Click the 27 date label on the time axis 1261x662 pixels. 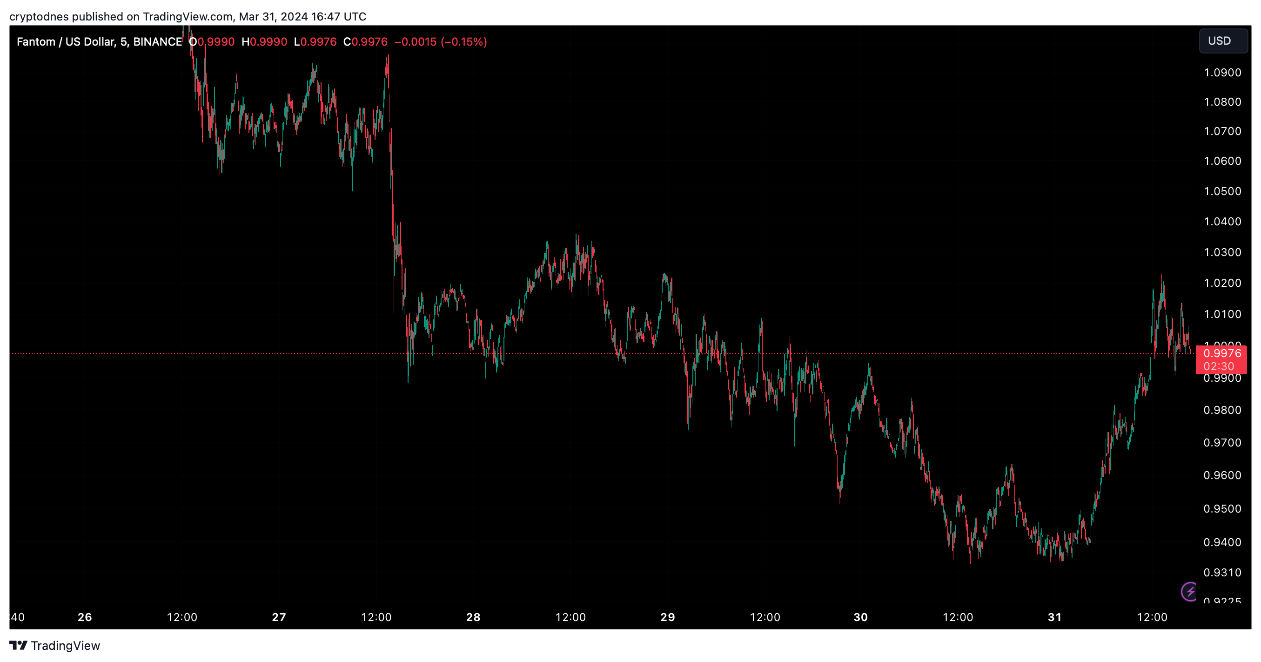coord(279,617)
